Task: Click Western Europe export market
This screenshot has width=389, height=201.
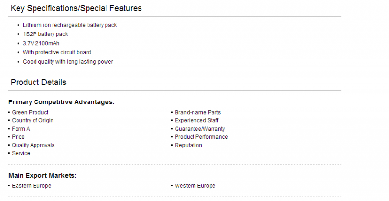Action: [x=195, y=186]
